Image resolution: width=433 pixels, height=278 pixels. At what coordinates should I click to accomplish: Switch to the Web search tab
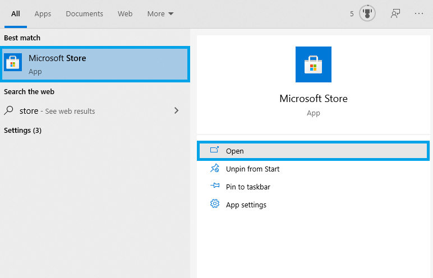(x=125, y=13)
